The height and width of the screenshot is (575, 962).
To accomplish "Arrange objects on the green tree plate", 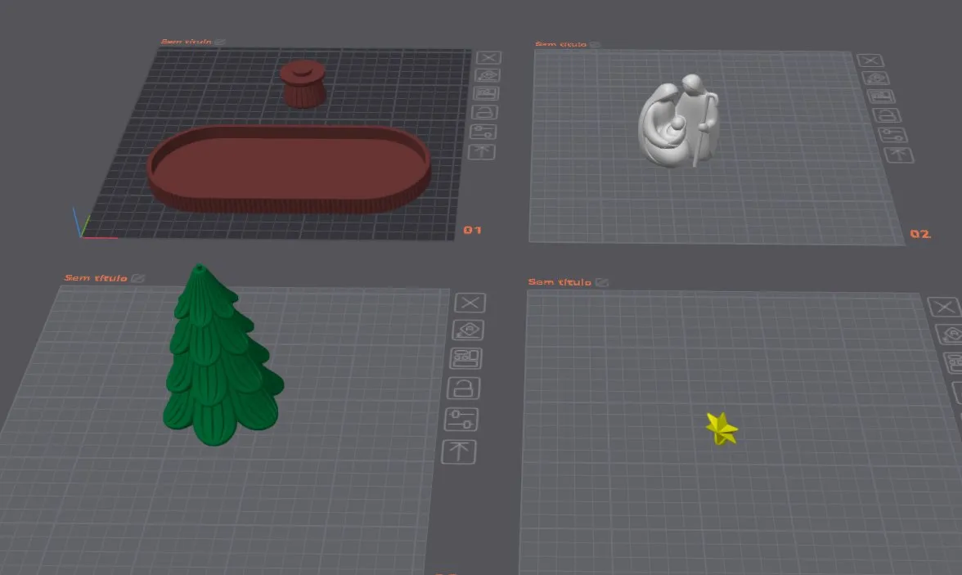I will click(x=465, y=358).
